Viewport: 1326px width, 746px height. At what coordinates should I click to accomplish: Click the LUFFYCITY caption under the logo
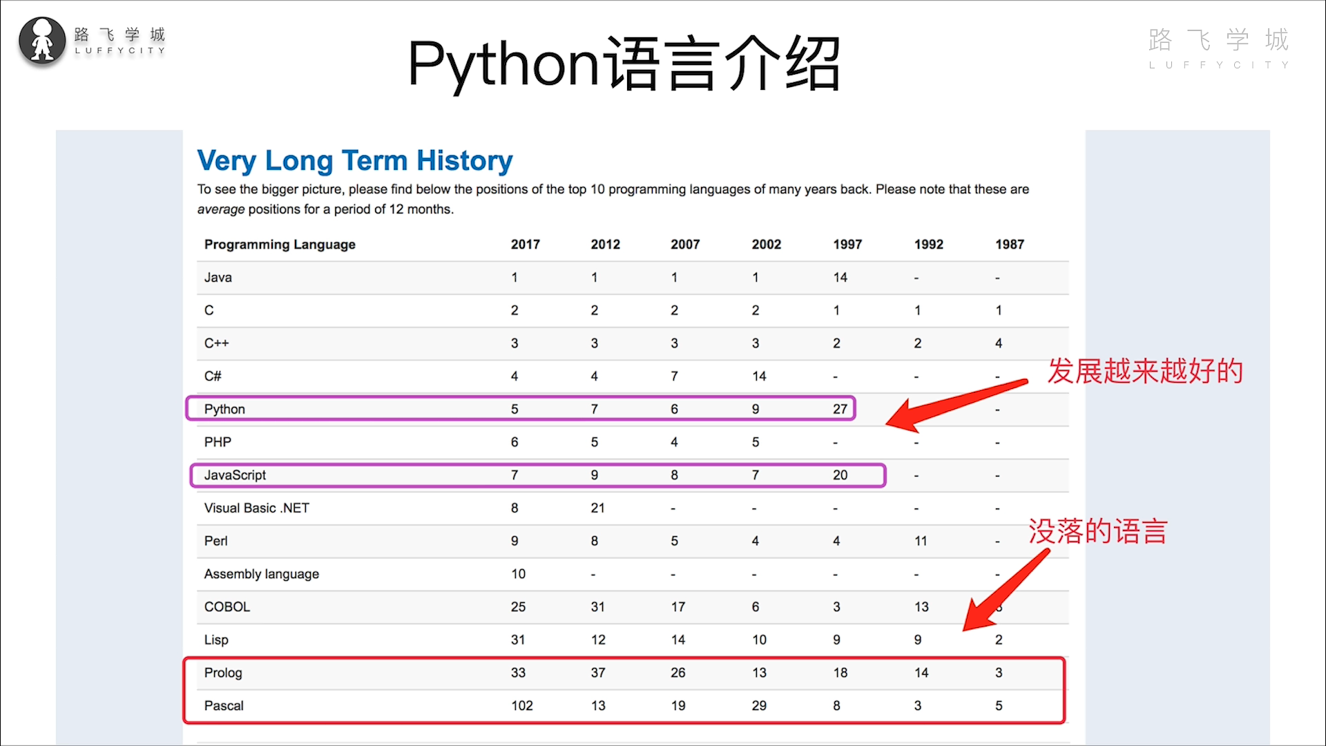click(x=121, y=52)
